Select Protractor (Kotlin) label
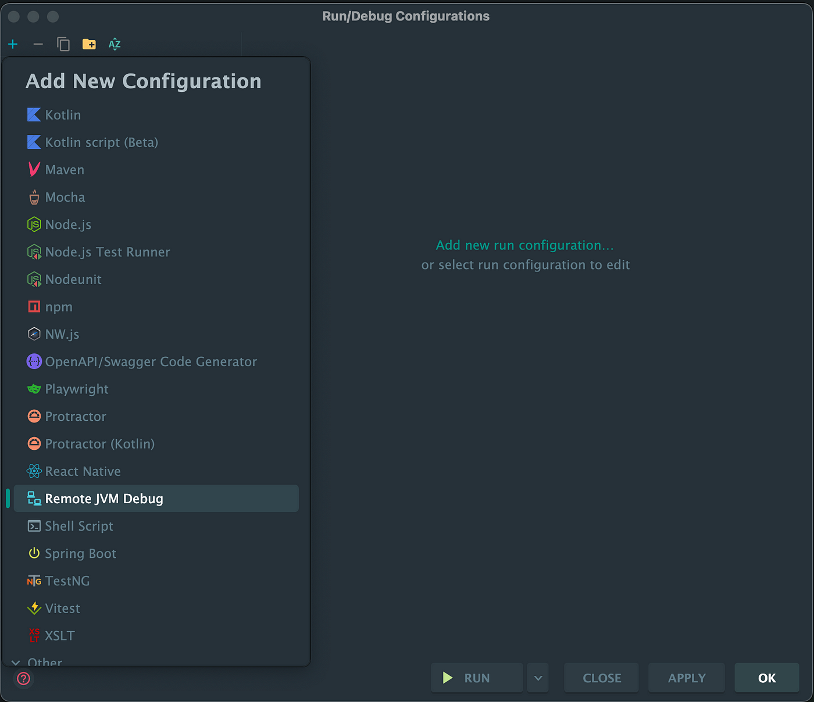The image size is (814, 702). (x=100, y=444)
